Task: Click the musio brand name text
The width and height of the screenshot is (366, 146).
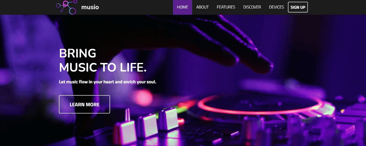Action: (x=90, y=7)
